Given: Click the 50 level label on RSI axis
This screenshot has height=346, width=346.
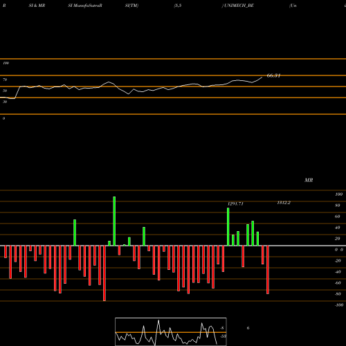Looking at the screenshot, I should [x=5, y=91].
